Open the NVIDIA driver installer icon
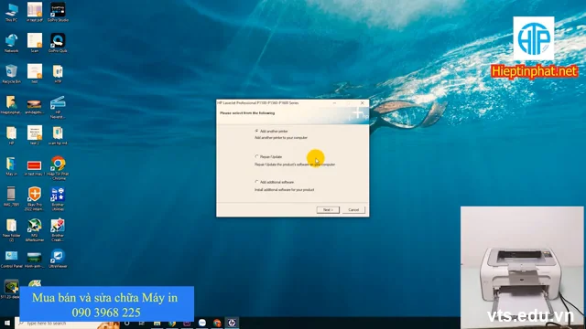 (11, 289)
